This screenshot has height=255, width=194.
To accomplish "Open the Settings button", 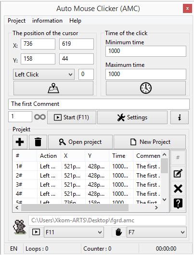I will (x=132, y=117).
